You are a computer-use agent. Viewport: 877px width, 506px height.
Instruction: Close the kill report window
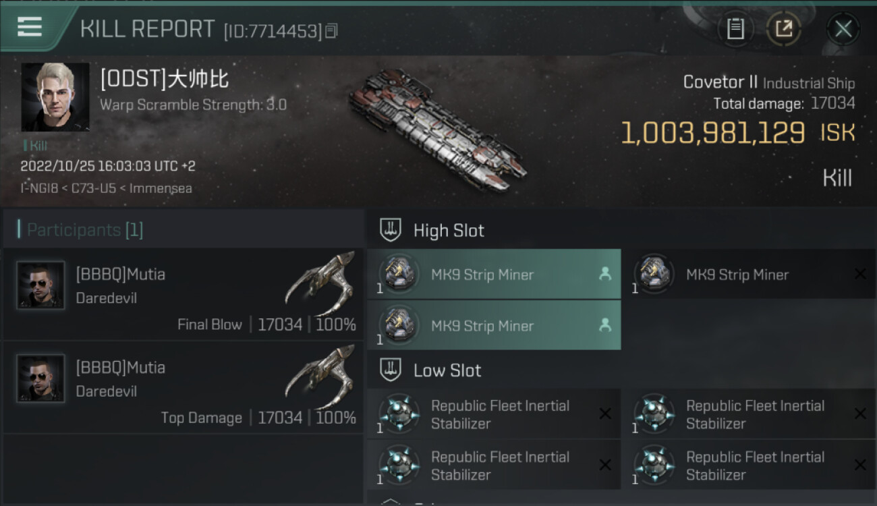click(x=843, y=29)
